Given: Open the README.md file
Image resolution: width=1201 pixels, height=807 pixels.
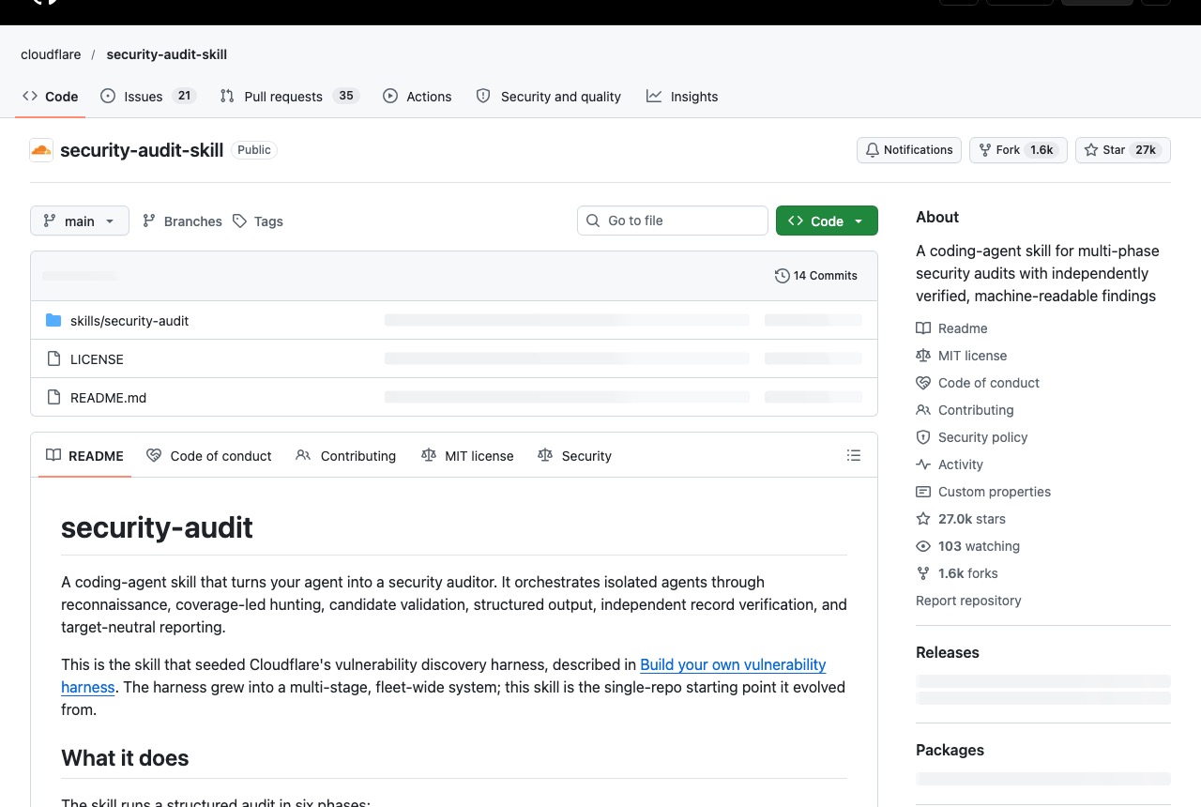Looking at the screenshot, I should click(x=108, y=398).
